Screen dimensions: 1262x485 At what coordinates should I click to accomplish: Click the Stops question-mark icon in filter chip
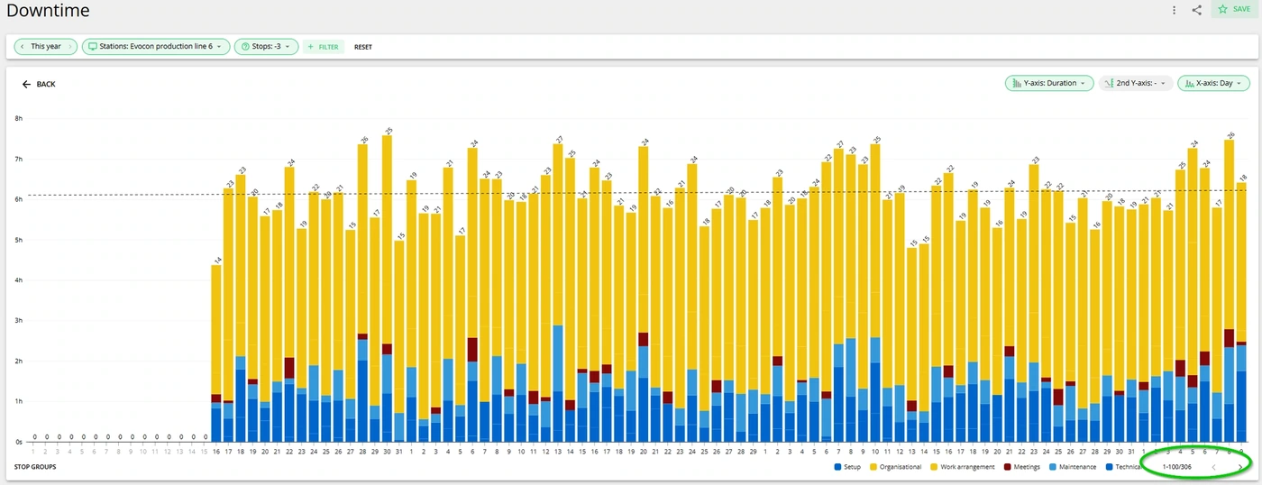[244, 46]
